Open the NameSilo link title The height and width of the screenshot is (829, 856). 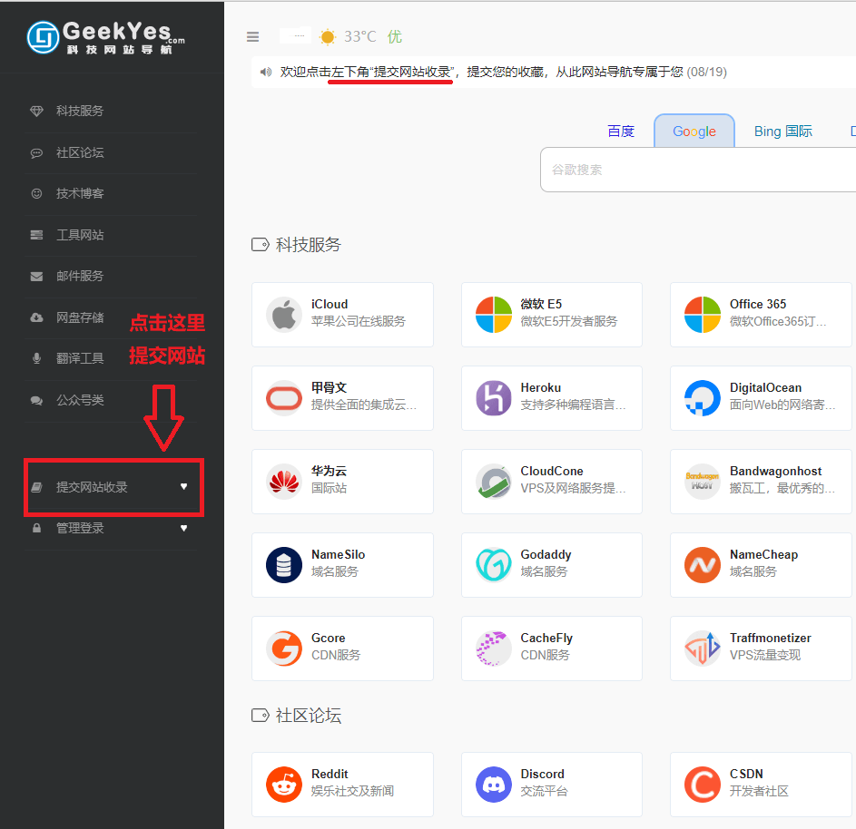[338, 555]
